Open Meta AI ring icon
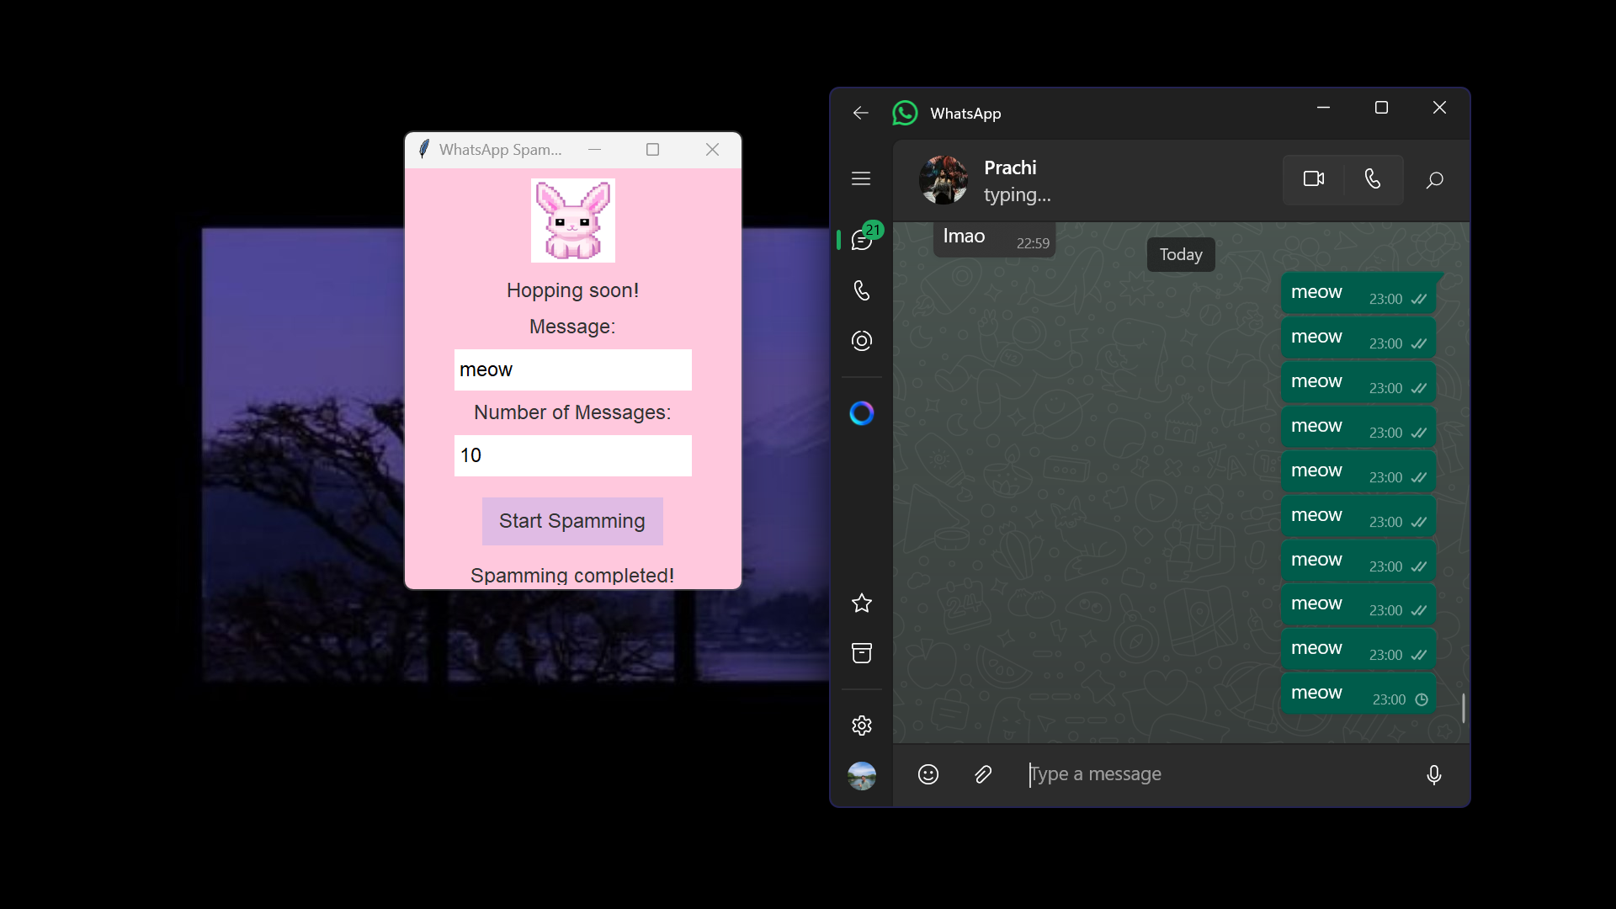This screenshot has height=909, width=1616. [x=862, y=413]
